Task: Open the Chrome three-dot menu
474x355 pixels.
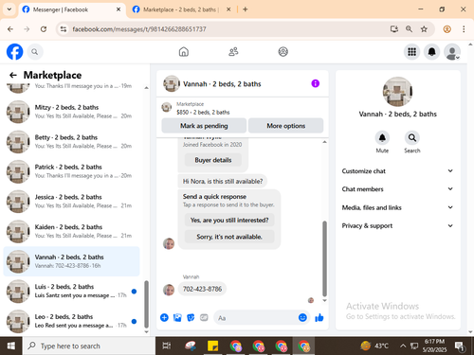Action: [464, 29]
